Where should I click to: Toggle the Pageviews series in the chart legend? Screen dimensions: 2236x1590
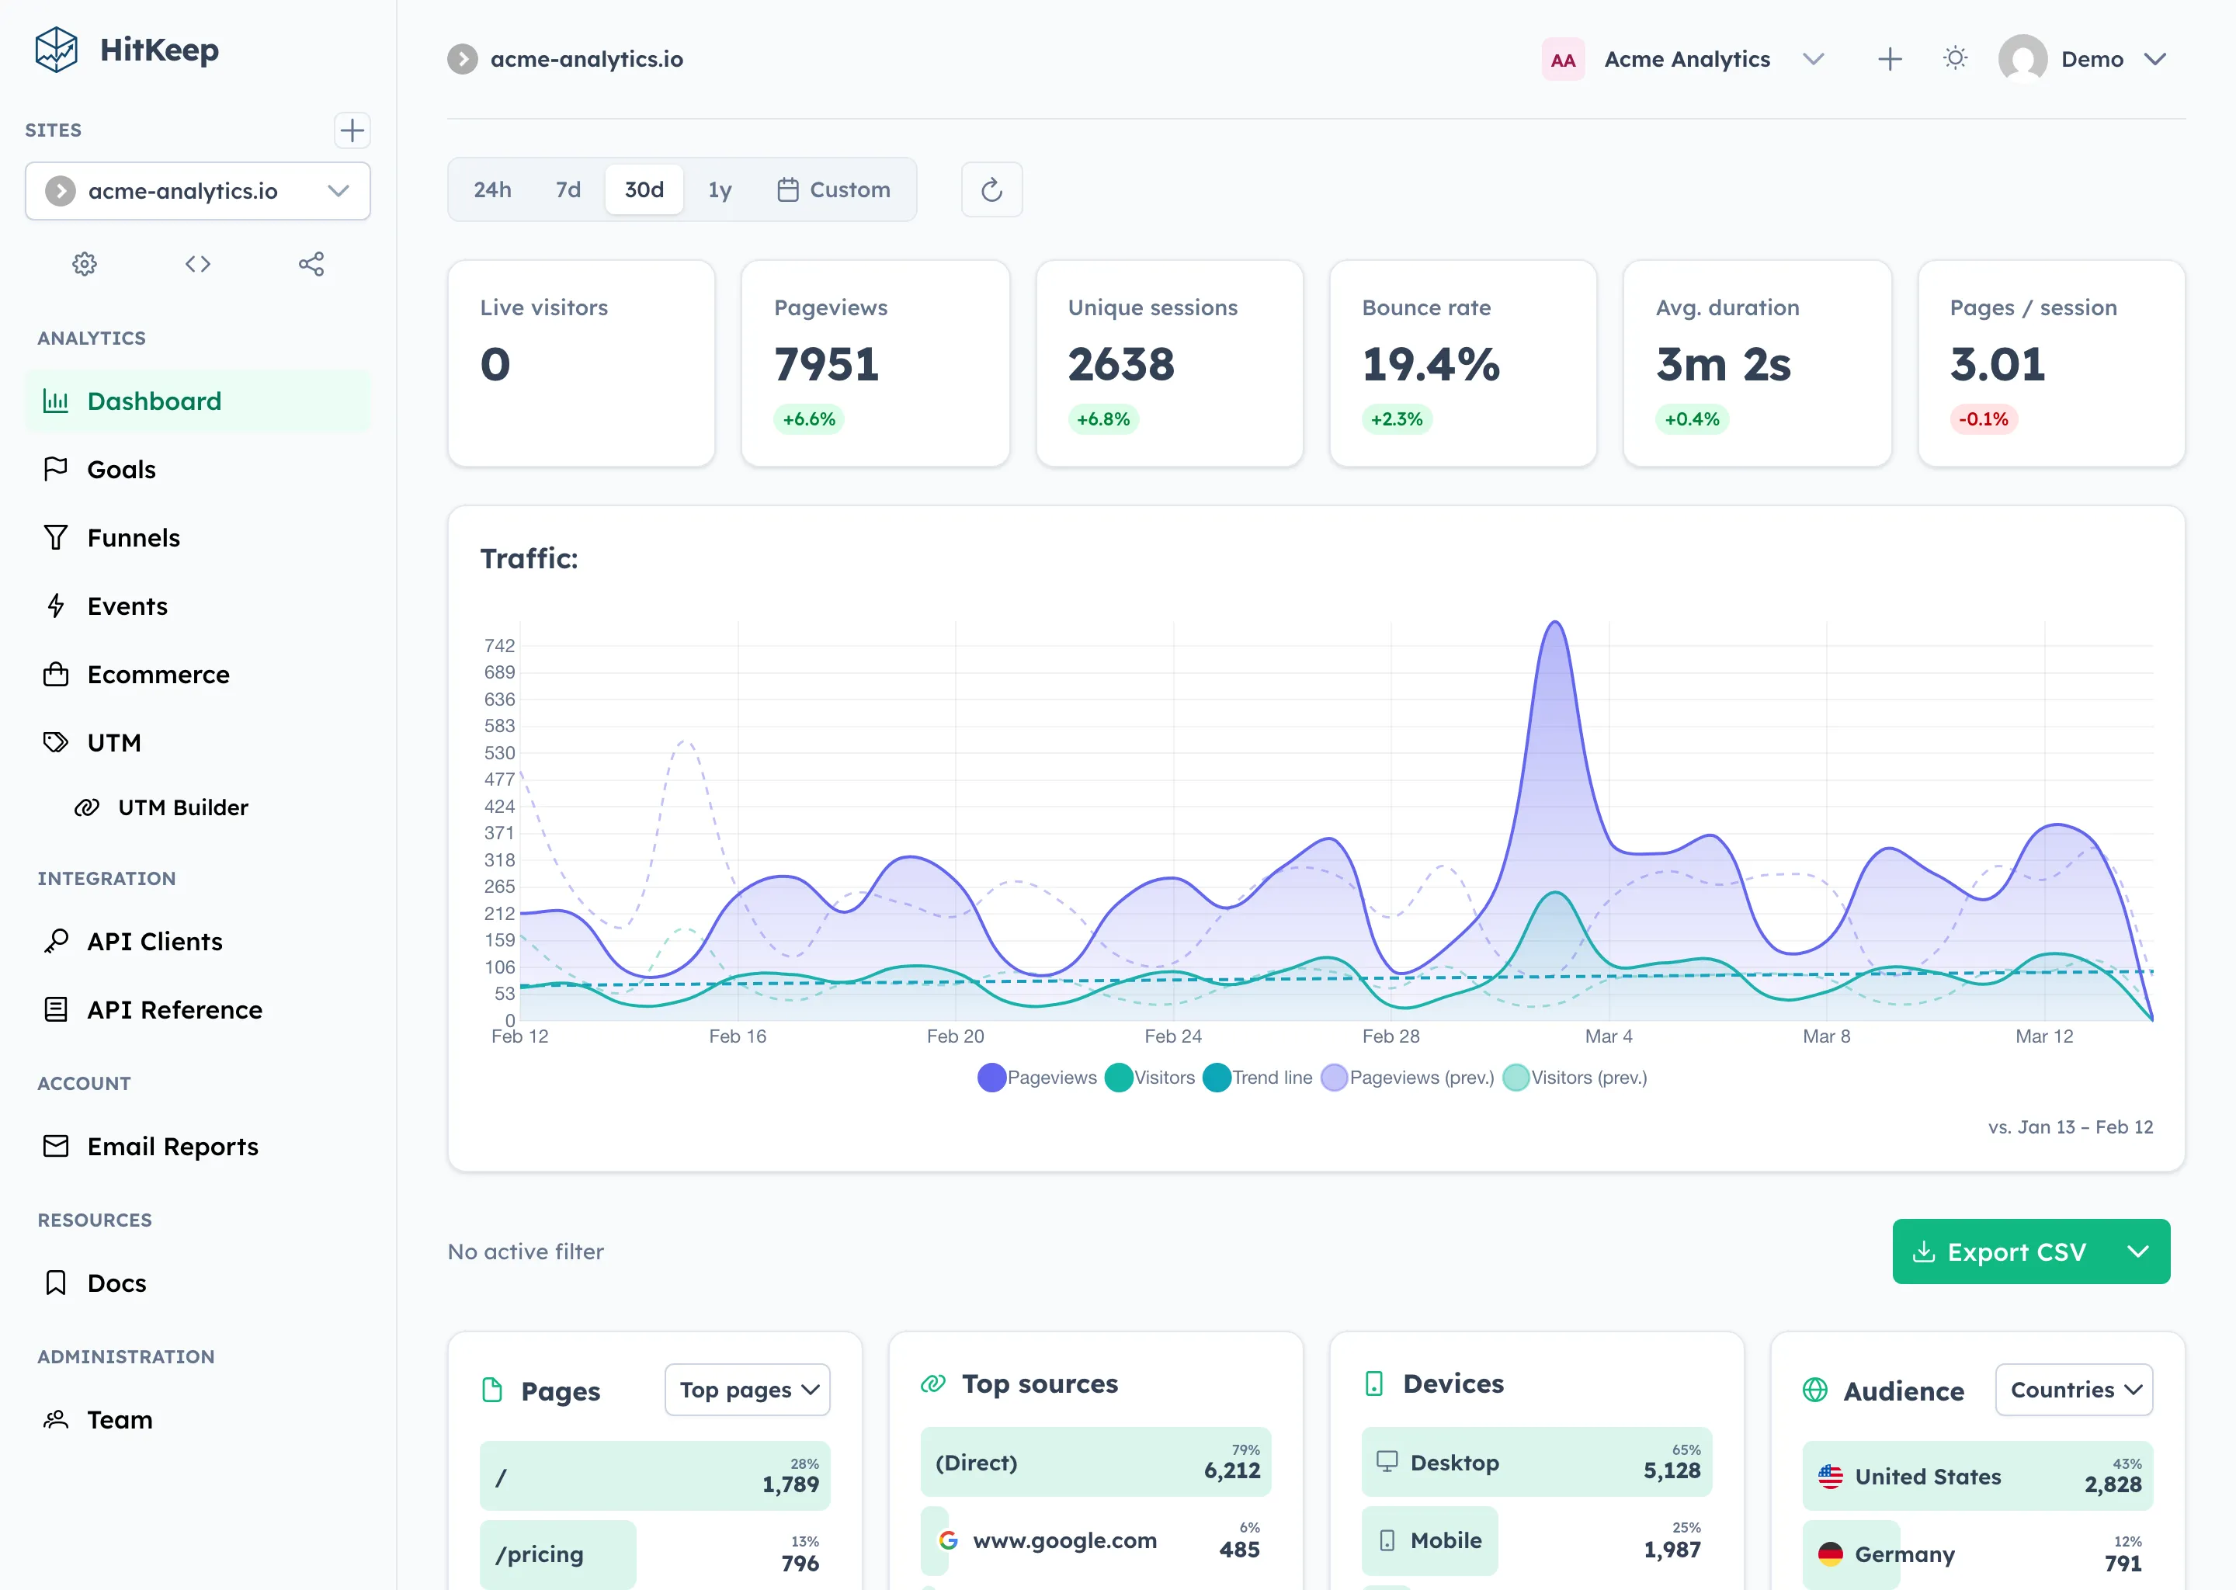click(x=1036, y=1077)
